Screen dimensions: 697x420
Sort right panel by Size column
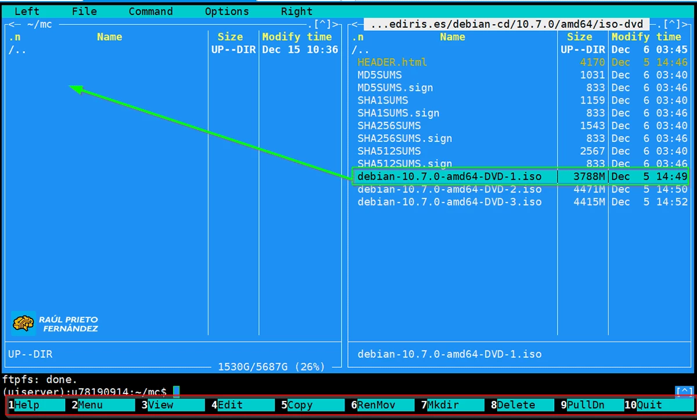click(x=579, y=37)
